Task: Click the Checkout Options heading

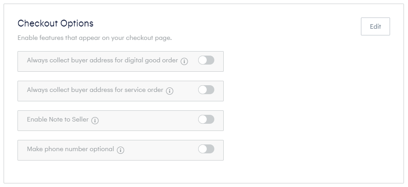Action: (56, 23)
